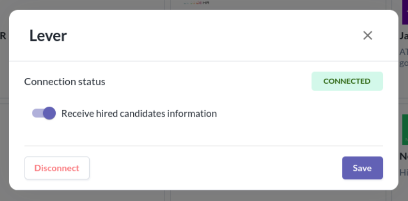The image size is (408, 201).
Task: Click the cut-off 'AT' description text on right
Action: click(x=404, y=52)
